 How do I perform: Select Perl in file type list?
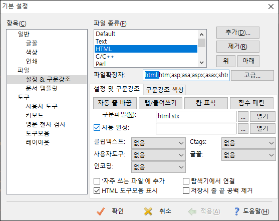tap(146, 64)
